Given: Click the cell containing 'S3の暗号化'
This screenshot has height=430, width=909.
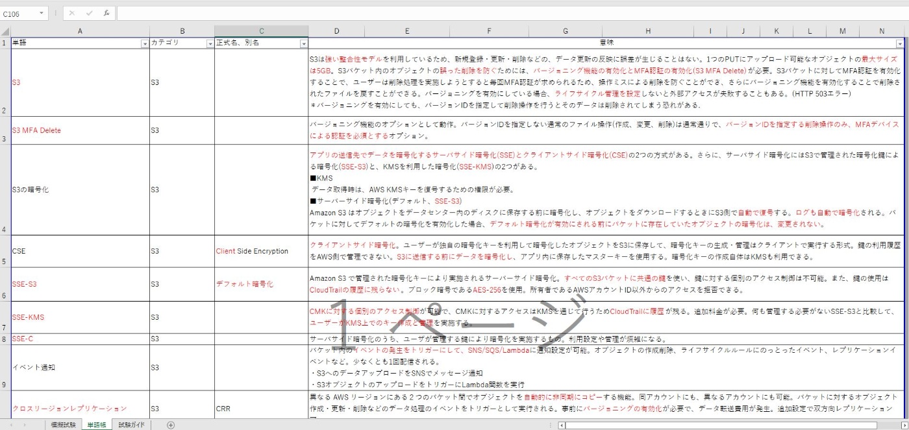Looking at the screenshot, I should (80, 190).
